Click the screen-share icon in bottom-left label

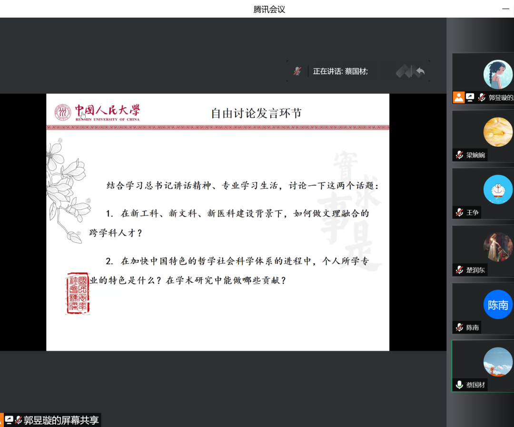(9, 420)
